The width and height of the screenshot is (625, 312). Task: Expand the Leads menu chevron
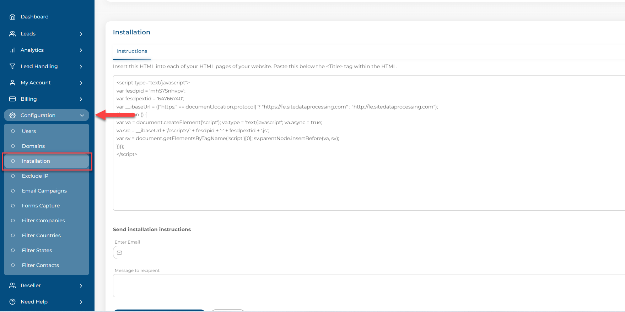click(x=81, y=34)
